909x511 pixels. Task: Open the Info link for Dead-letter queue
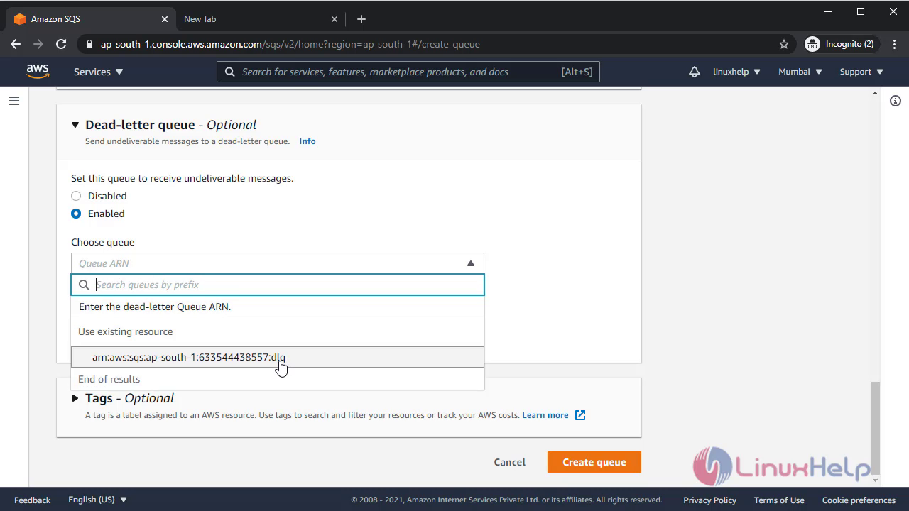pyautogui.click(x=307, y=141)
